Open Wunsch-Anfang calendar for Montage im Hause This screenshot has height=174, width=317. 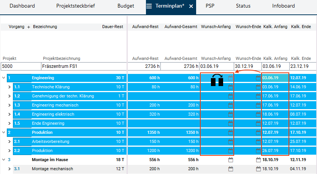[x=230, y=160]
